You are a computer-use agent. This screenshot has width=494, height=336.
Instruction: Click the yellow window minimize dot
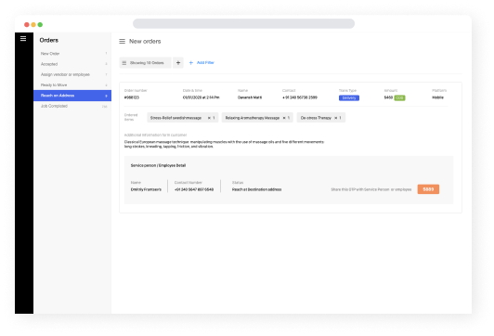coord(33,24)
